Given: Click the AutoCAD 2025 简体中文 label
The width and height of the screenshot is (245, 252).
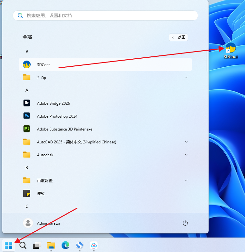Looking at the screenshot, I should pyautogui.click(x=76, y=142).
